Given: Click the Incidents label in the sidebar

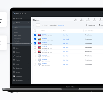Looking at the screenshot, I should (x=18, y=56).
